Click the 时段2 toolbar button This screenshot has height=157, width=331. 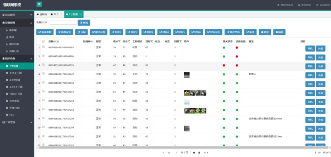[132, 32]
